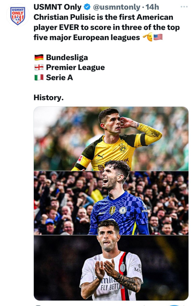Open the Chelsea blue jersey photo
195x306 pixels.
pyautogui.click(x=111, y=203)
